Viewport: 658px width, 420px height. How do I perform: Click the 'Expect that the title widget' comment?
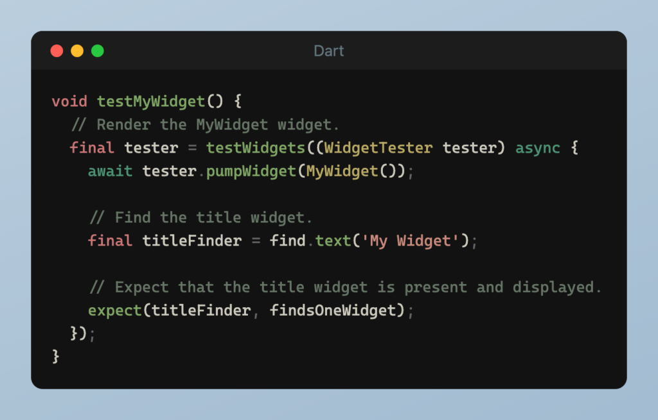[345, 287]
